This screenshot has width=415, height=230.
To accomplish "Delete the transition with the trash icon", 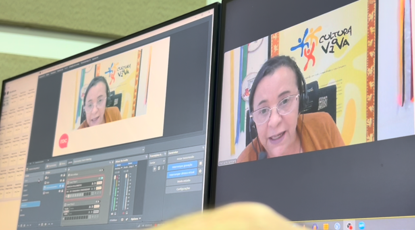I will pyautogui.click(x=158, y=168).
